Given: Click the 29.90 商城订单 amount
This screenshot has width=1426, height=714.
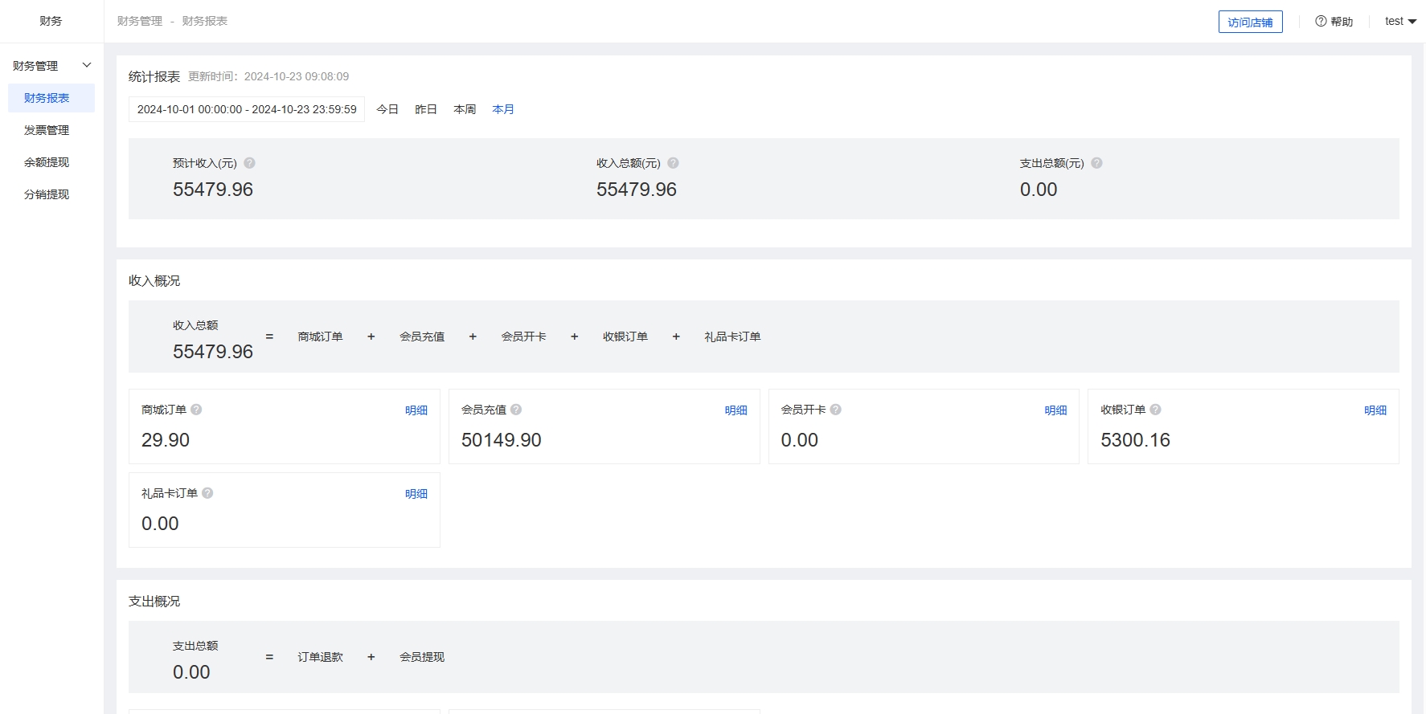Looking at the screenshot, I should [166, 440].
